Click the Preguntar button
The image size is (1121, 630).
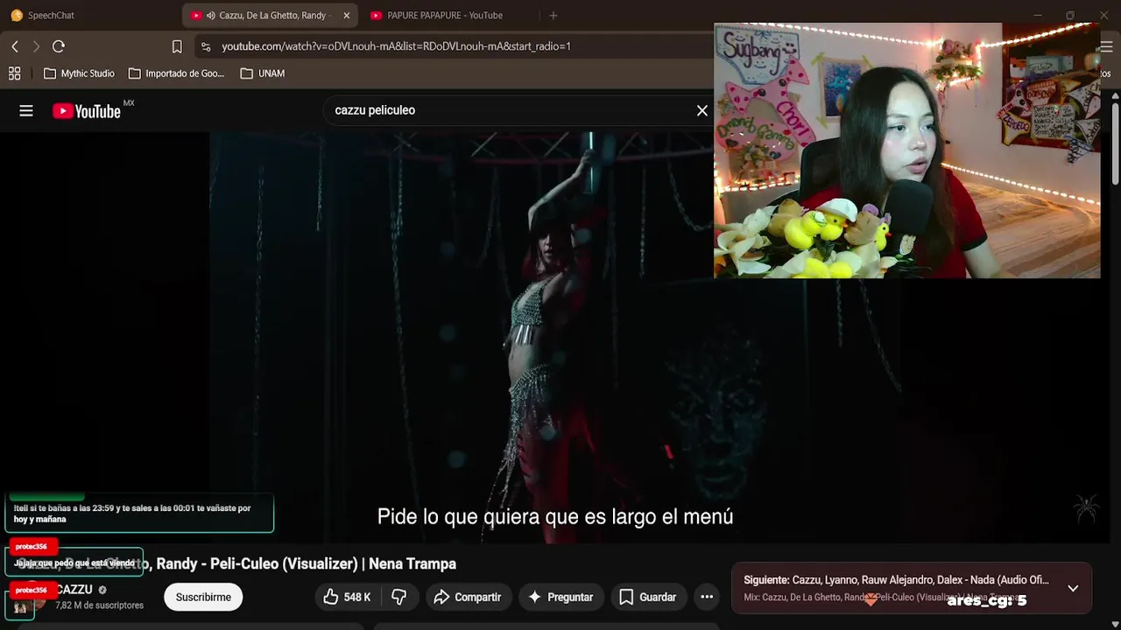[x=560, y=597]
